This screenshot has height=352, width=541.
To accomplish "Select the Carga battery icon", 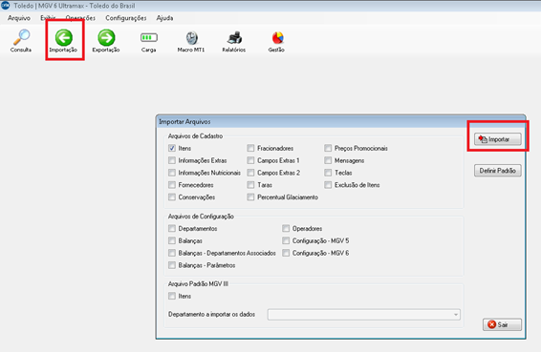I will (149, 37).
